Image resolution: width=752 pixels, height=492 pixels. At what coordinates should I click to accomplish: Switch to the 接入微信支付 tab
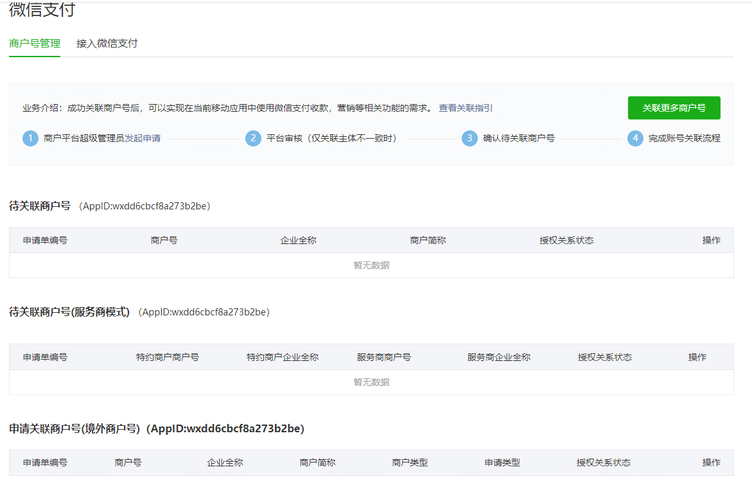click(x=107, y=44)
